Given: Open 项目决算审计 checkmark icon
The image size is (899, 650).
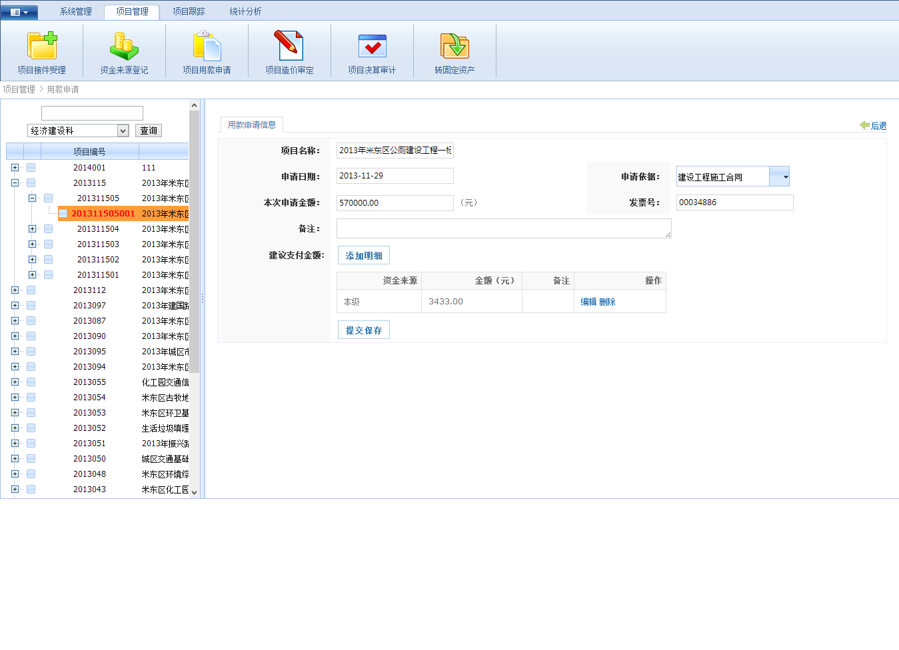Looking at the screenshot, I should (x=372, y=47).
